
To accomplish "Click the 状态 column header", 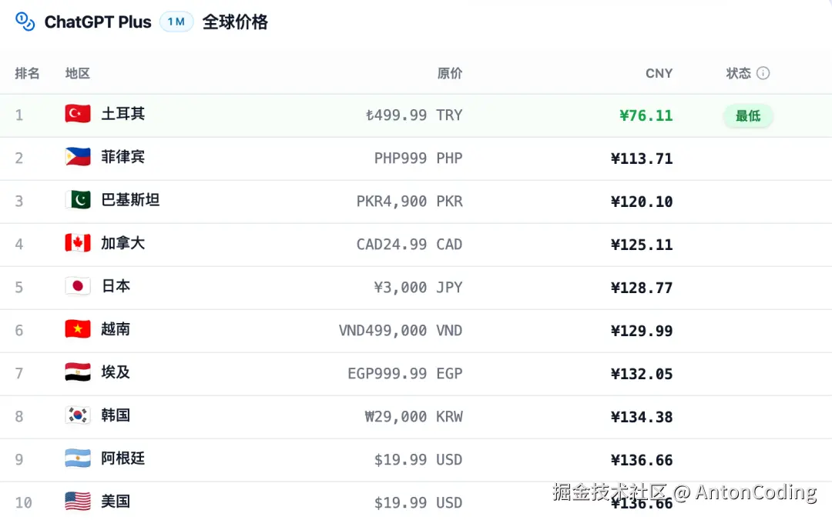I will [x=738, y=73].
